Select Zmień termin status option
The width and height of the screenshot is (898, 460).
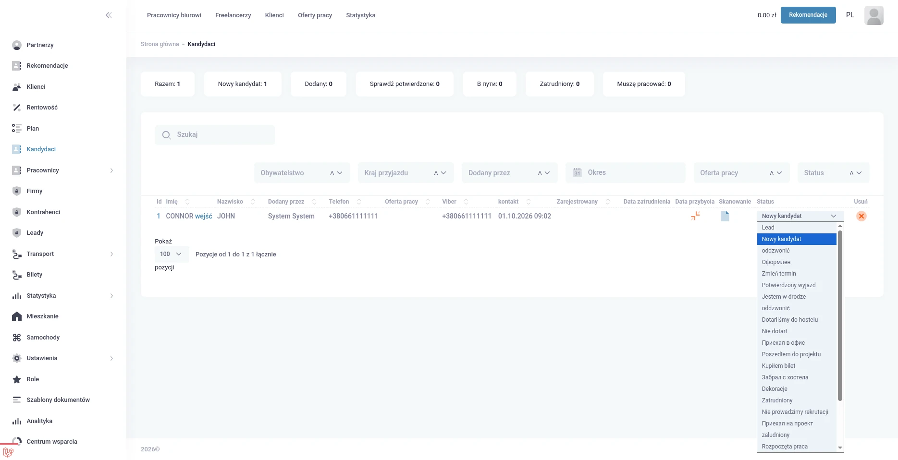coord(797,274)
